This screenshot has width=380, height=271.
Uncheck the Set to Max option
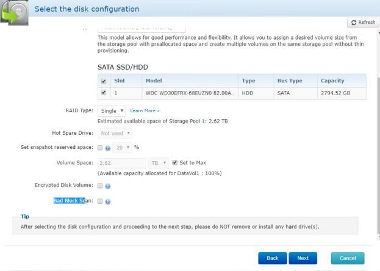tap(175, 163)
